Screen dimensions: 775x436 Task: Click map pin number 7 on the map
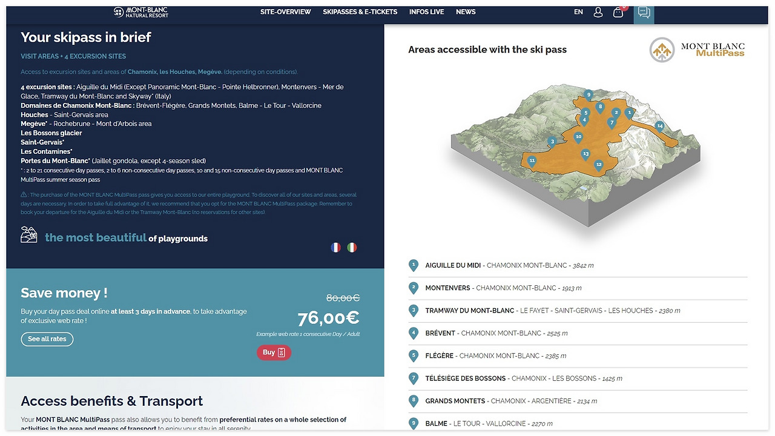coord(612,124)
